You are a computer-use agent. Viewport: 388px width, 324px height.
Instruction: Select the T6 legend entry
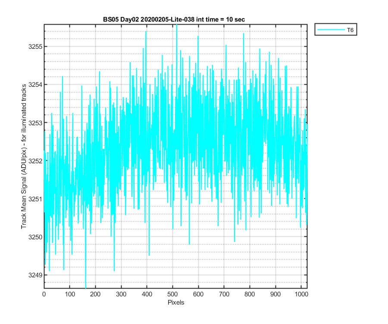click(x=335, y=30)
